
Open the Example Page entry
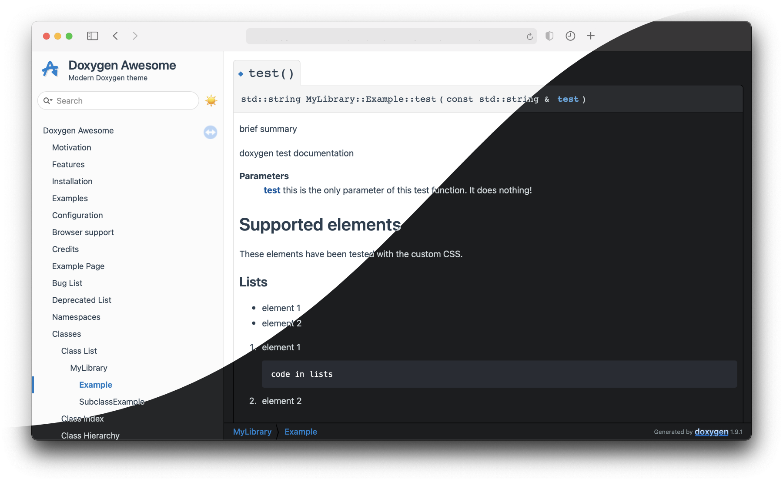coord(78,266)
